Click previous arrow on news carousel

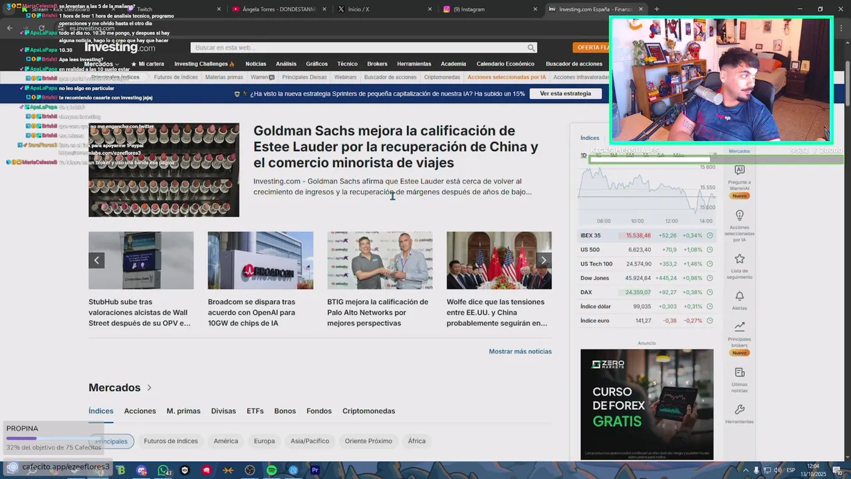(x=97, y=260)
